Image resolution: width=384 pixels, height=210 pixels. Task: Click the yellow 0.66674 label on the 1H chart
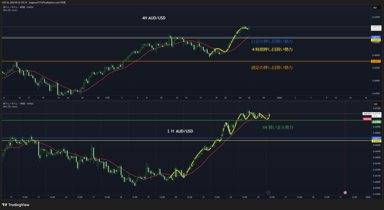click(x=376, y=141)
